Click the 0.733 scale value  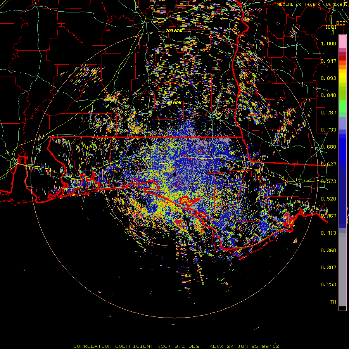(x=328, y=130)
